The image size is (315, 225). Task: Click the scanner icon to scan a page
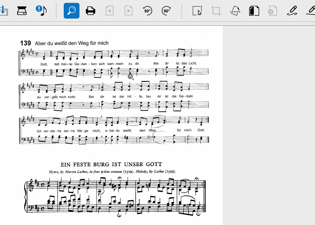click(22, 11)
